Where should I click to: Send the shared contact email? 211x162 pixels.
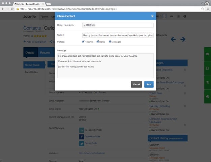point(149,84)
